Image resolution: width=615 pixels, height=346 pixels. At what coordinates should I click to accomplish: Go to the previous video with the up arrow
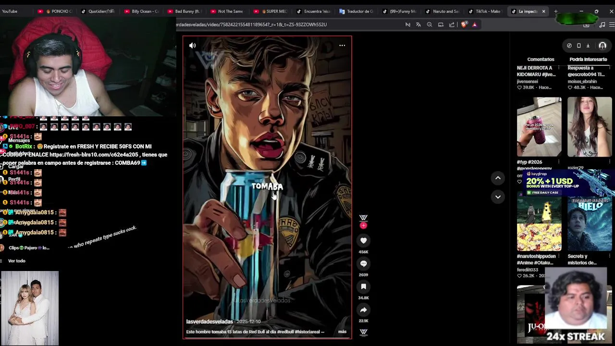tap(498, 178)
